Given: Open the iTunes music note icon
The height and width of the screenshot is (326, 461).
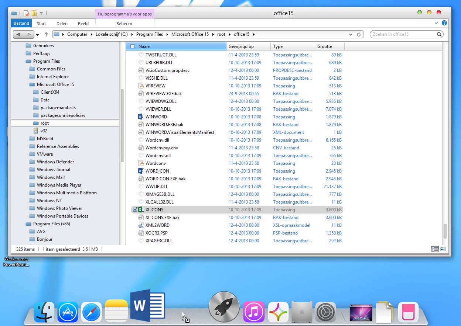Looking at the screenshot, I should click(x=254, y=312).
